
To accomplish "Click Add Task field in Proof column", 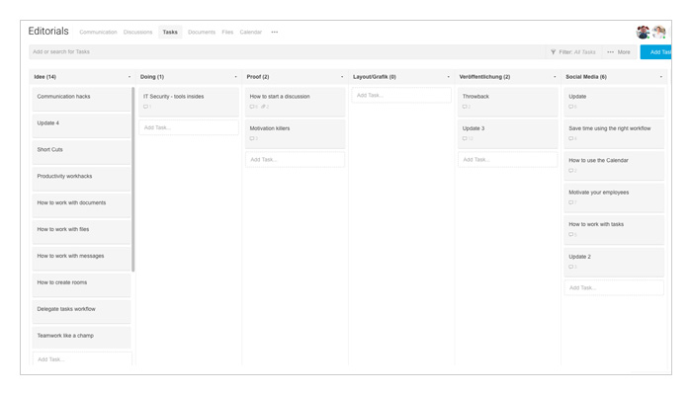I will pyautogui.click(x=296, y=160).
